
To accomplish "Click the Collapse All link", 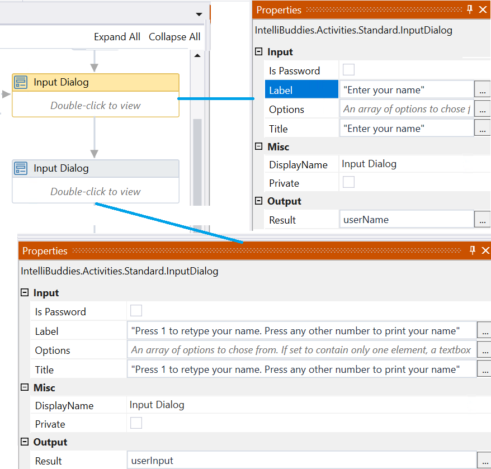I will (174, 36).
